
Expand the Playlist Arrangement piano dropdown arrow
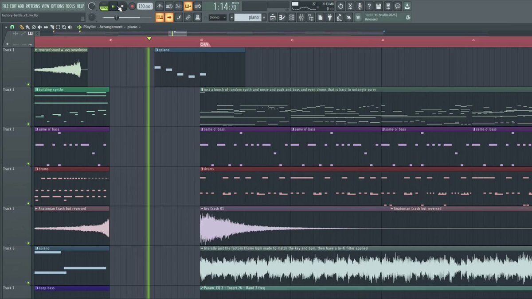point(139,27)
